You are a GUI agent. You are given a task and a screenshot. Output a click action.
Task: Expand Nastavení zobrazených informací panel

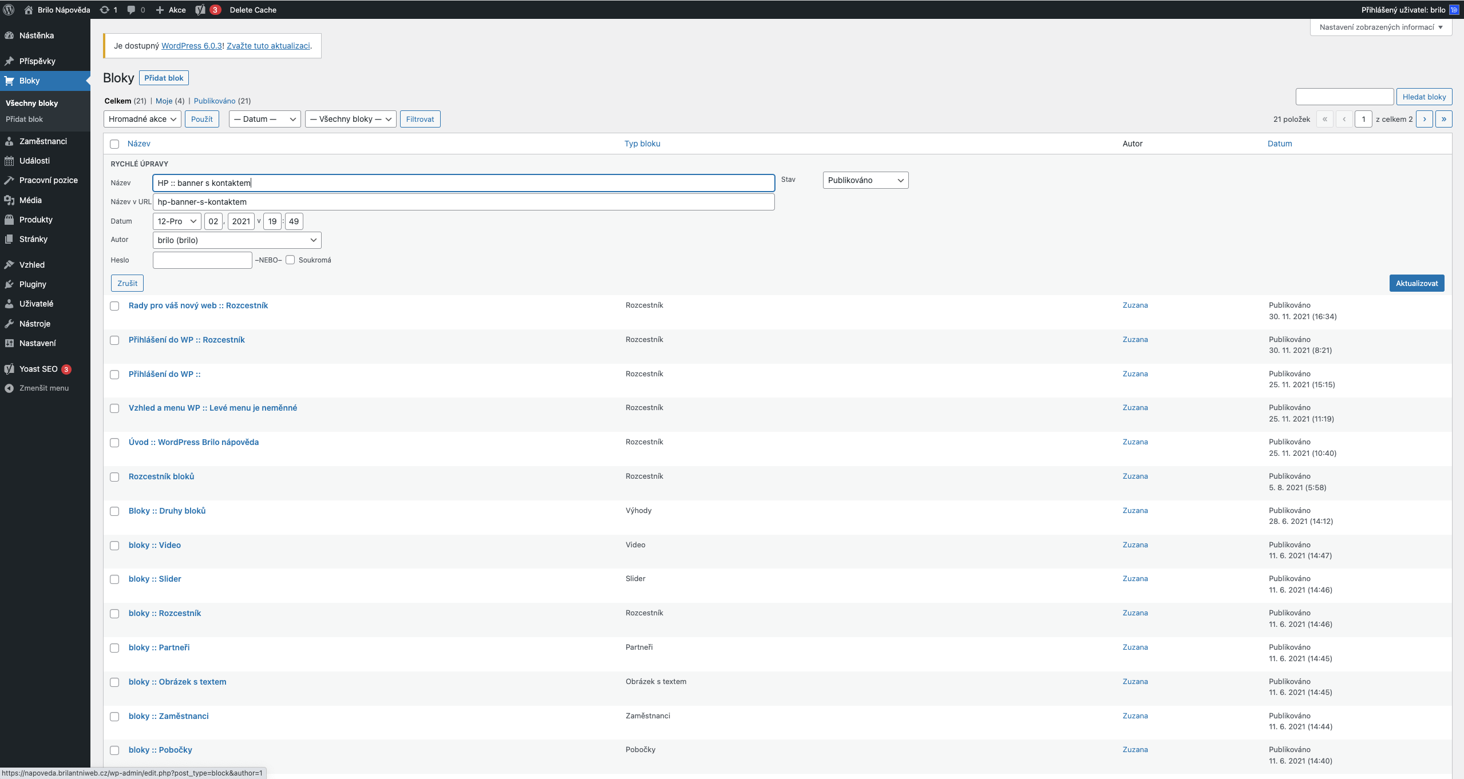(1380, 27)
